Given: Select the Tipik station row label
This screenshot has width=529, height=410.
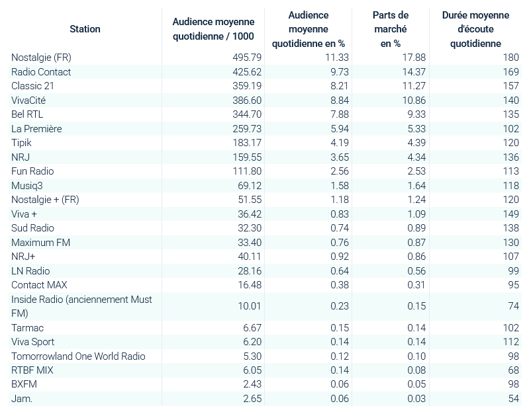Looking at the screenshot, I should pyautogui.click(x=21, y=143).
